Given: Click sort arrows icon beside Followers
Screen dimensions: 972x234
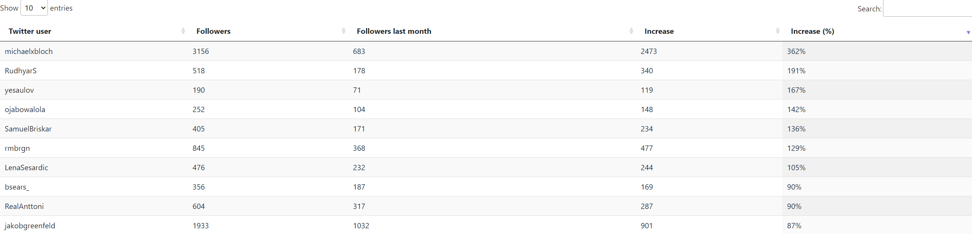Looking at the screenshot, I should [344, 31].
